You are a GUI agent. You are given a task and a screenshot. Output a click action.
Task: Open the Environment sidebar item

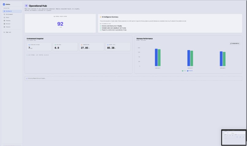point(12,14)
